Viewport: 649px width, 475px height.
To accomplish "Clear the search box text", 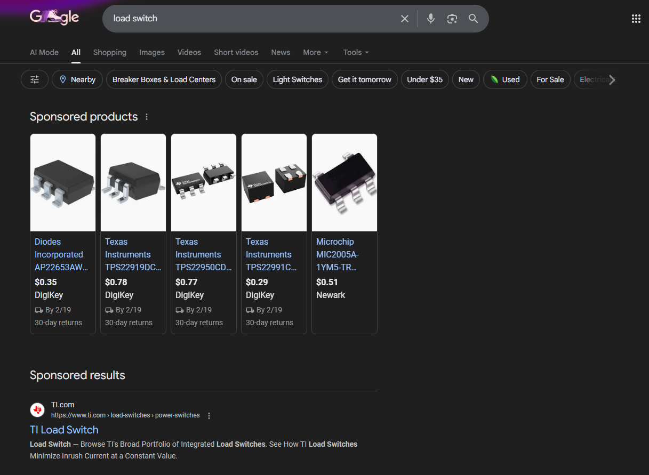I will [x=405, y=19].
